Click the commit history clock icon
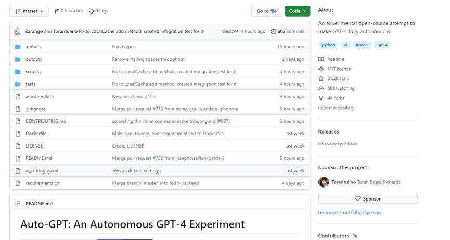Image resolution: width=450 pixels, height=240 pixels. click(274, 31)
